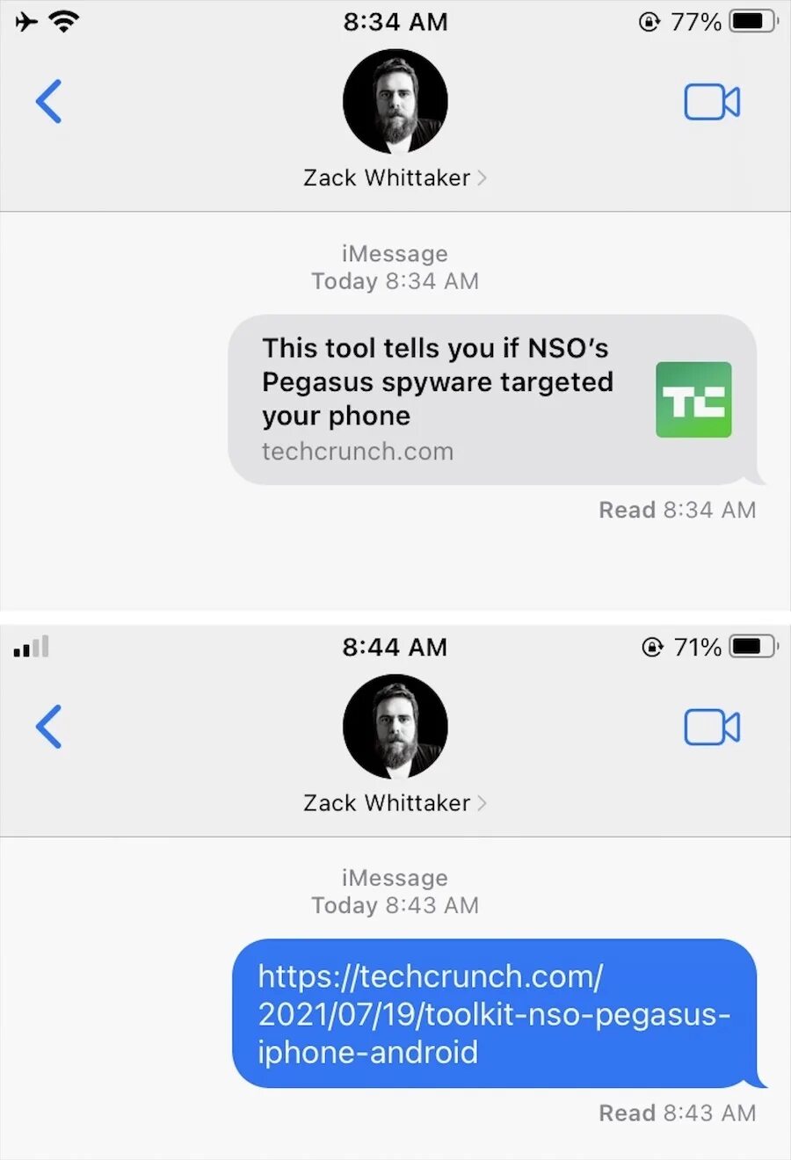Tap the Read 8:43 AM receipt label
Viewport: 791px width, 1160px height.
[677, 1113]
